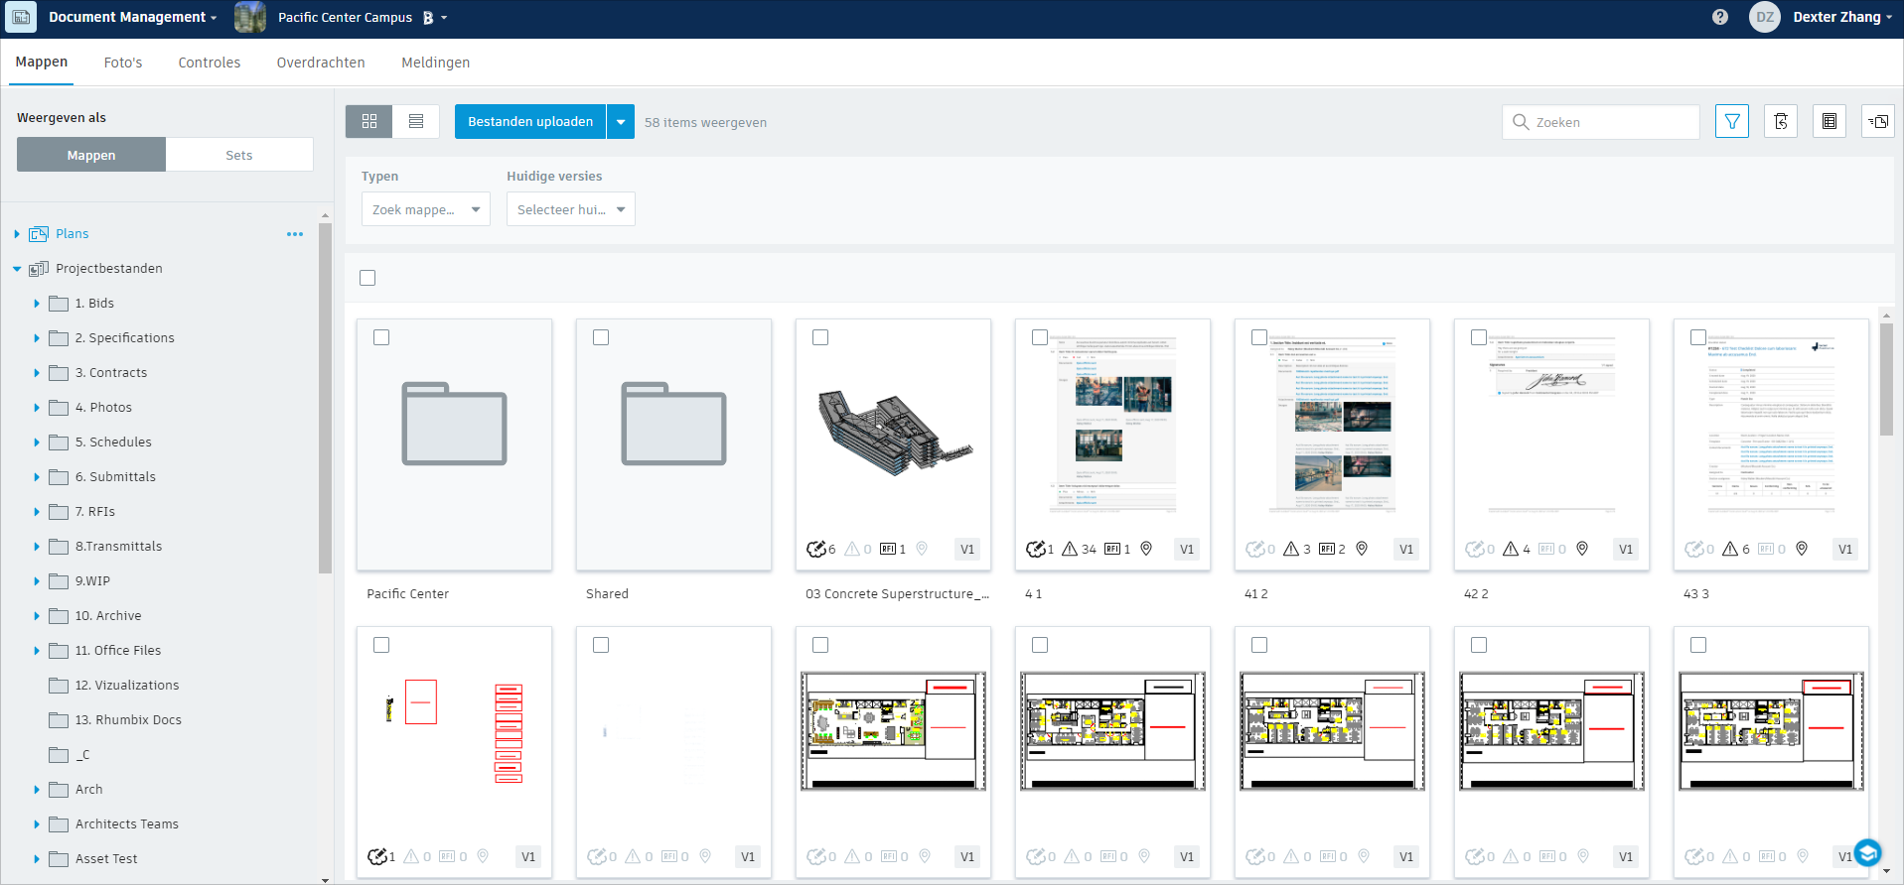The height and width of the screenshot is (885, 1904).
Task: Open the Mappen tab
Action: tap(42, 62)
